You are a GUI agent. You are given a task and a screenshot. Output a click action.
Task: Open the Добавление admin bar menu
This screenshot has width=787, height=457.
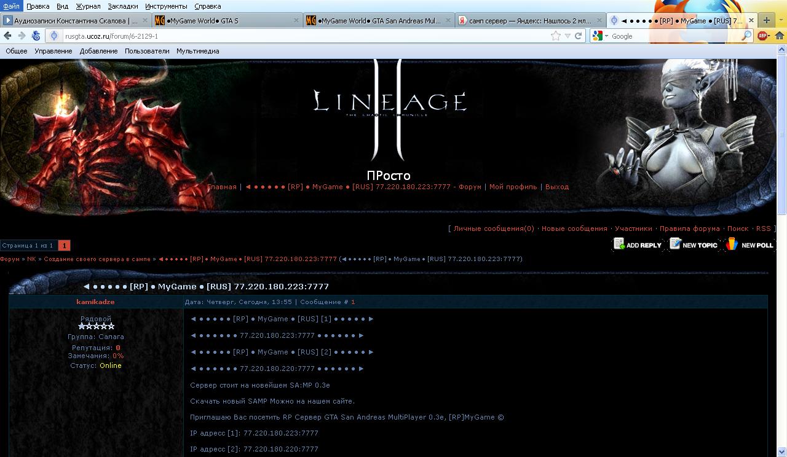98,52
